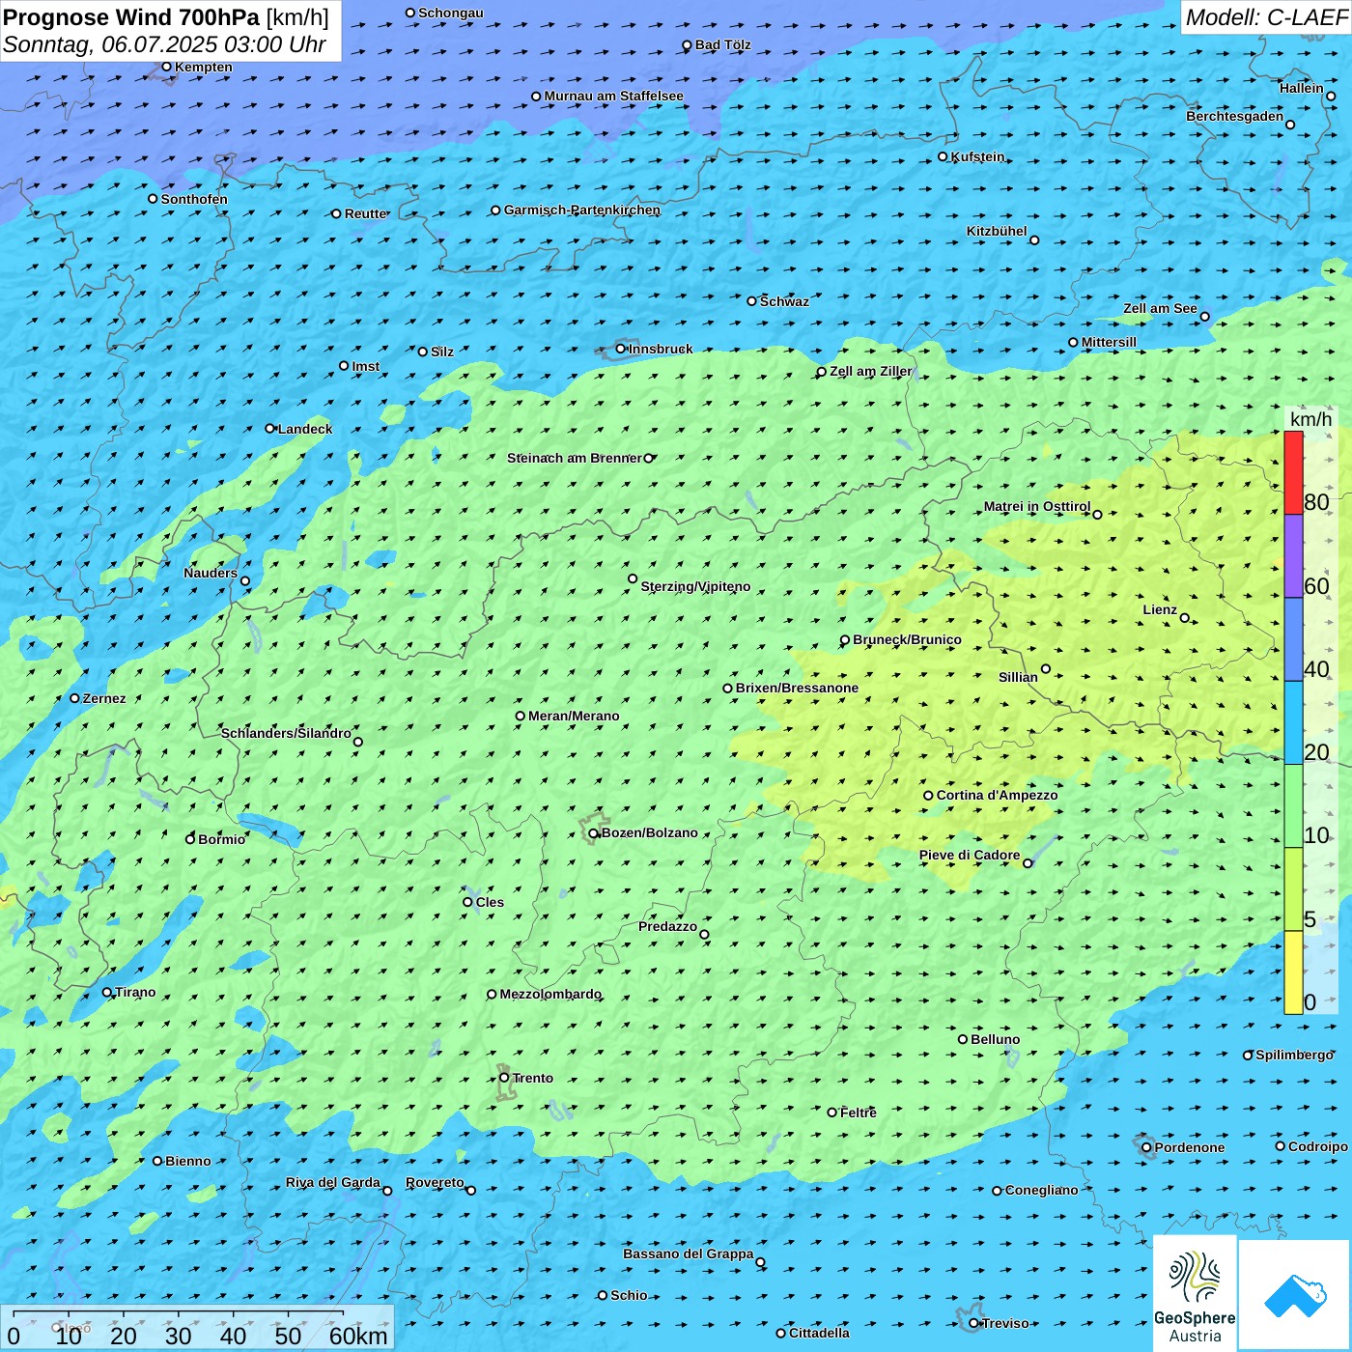1352x1352 pixels.
Task: Click the purple legend segment above 60
Action: (x=1293, y=555)
